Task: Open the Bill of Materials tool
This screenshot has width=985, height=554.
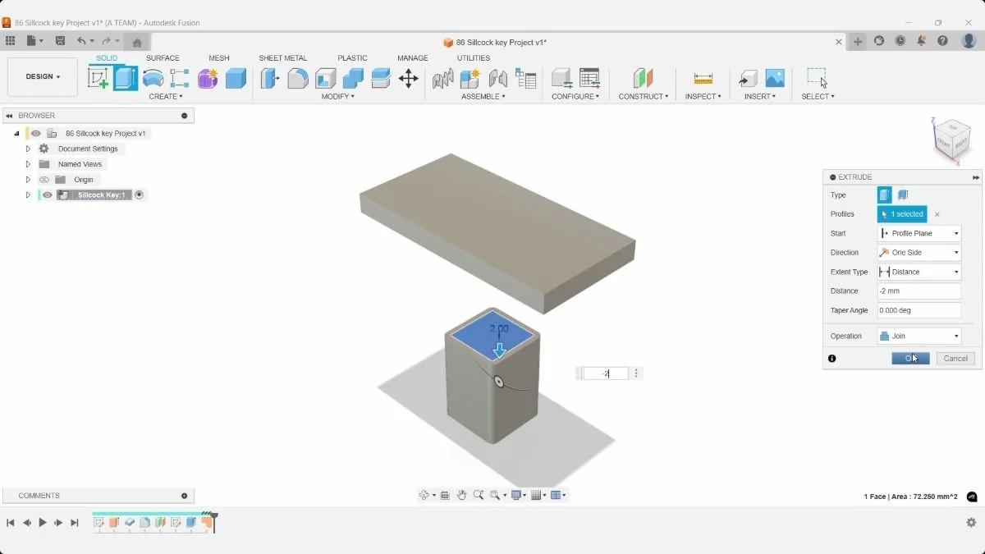Action: pyautogui.click(x=525, y=78)
